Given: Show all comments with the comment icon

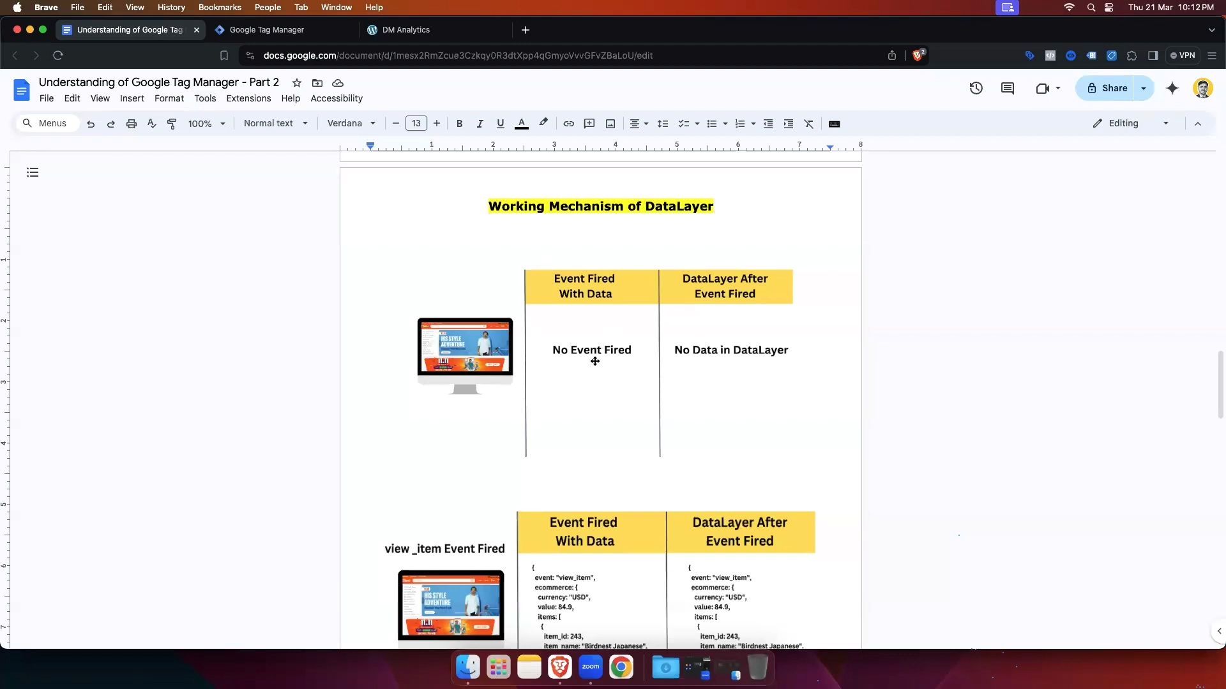Looking at the screenshot, I should click(1008, 88).
